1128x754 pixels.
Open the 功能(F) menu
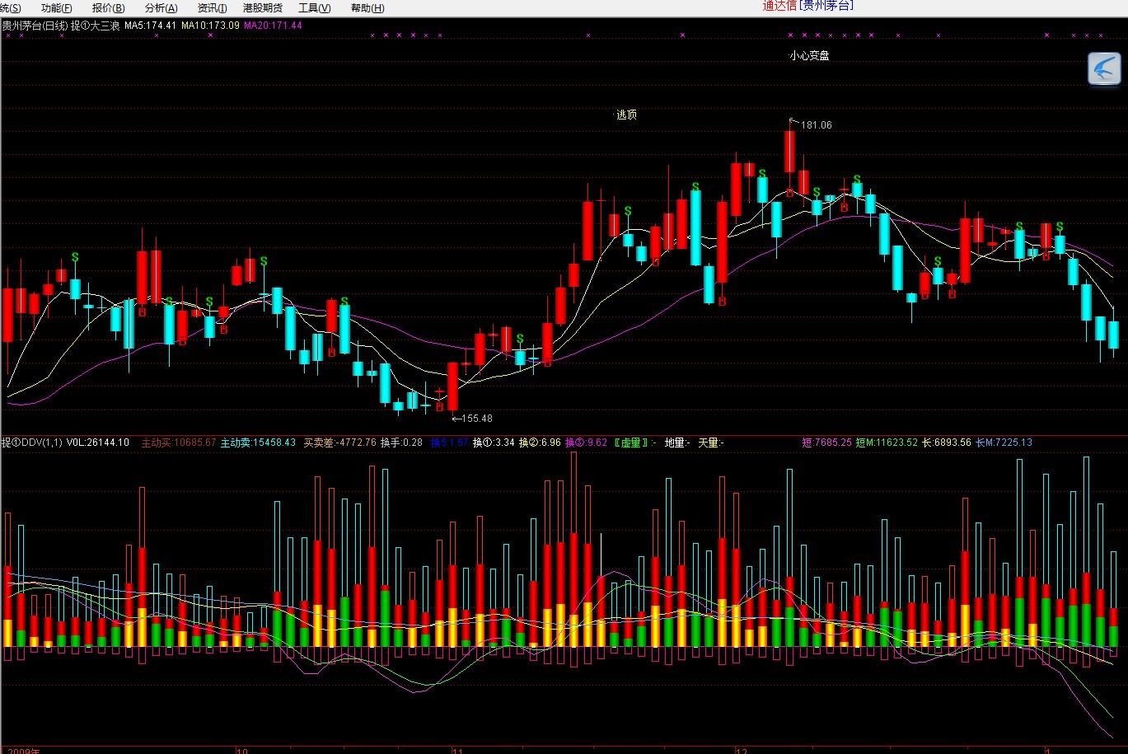click(x=56, y=8)
